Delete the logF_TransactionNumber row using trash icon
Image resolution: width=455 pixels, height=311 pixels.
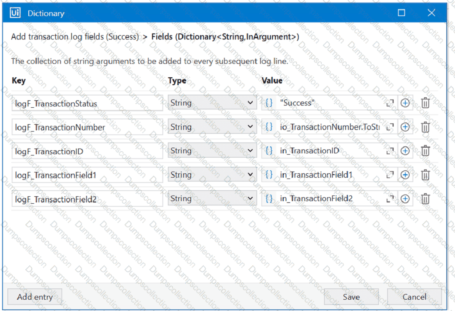pyautogui.click(x=425, y=127)
